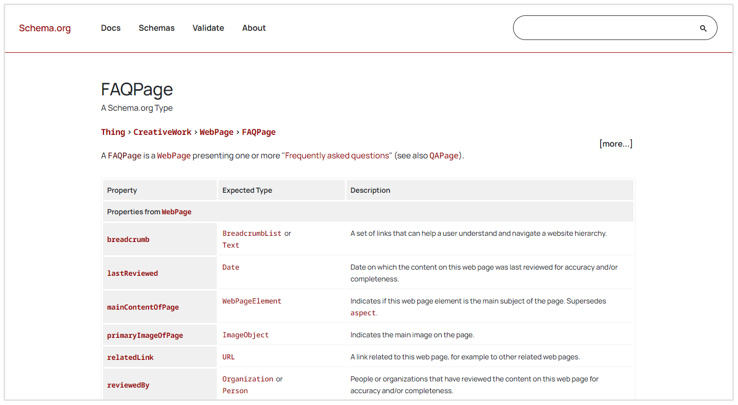Click the search magnifier icon
This screenshot has width=738, height=405.
coord(703,28)
